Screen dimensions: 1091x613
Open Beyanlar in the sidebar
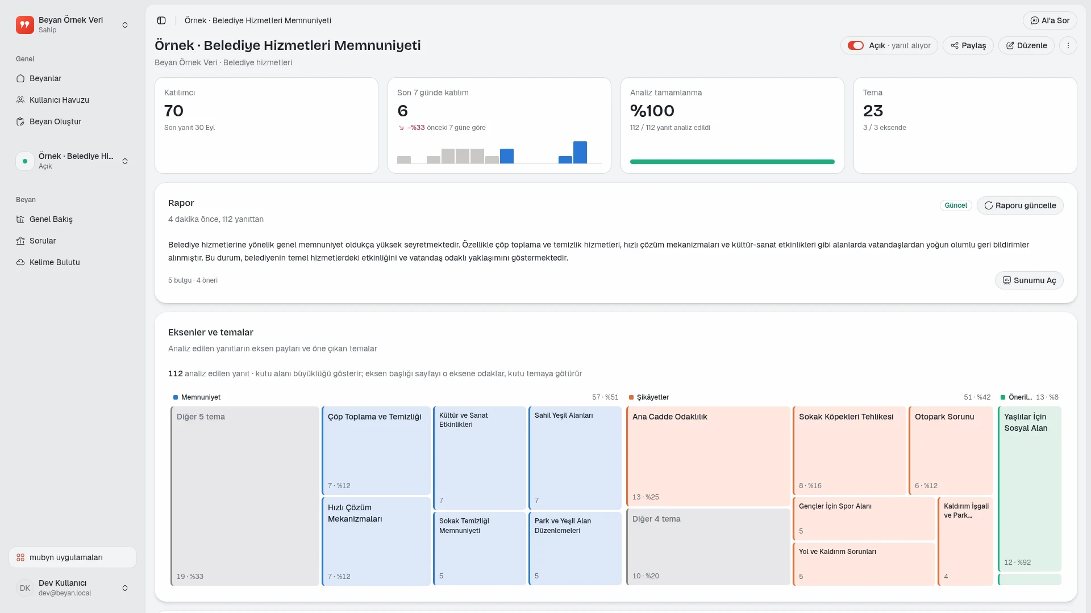click(x=73, y=78)
